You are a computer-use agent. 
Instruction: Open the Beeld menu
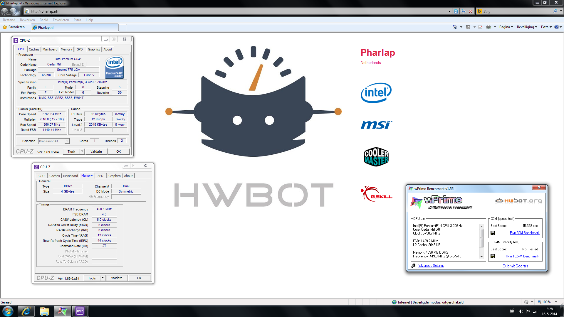pos(44,20)
